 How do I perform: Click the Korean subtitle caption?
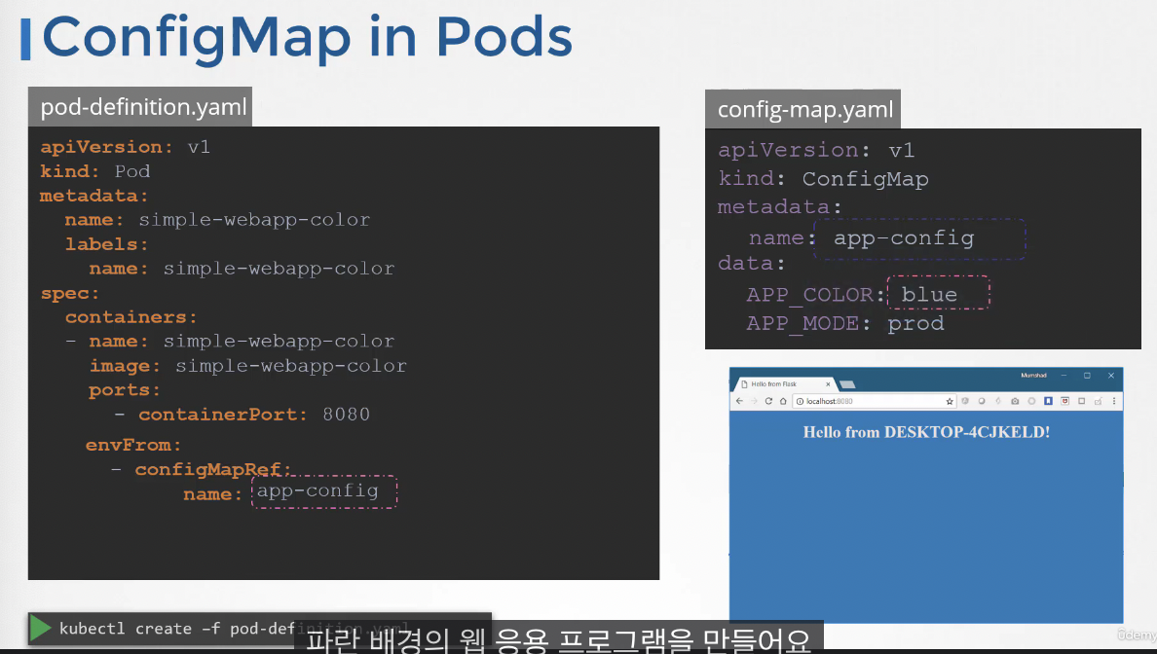(559, 639)
